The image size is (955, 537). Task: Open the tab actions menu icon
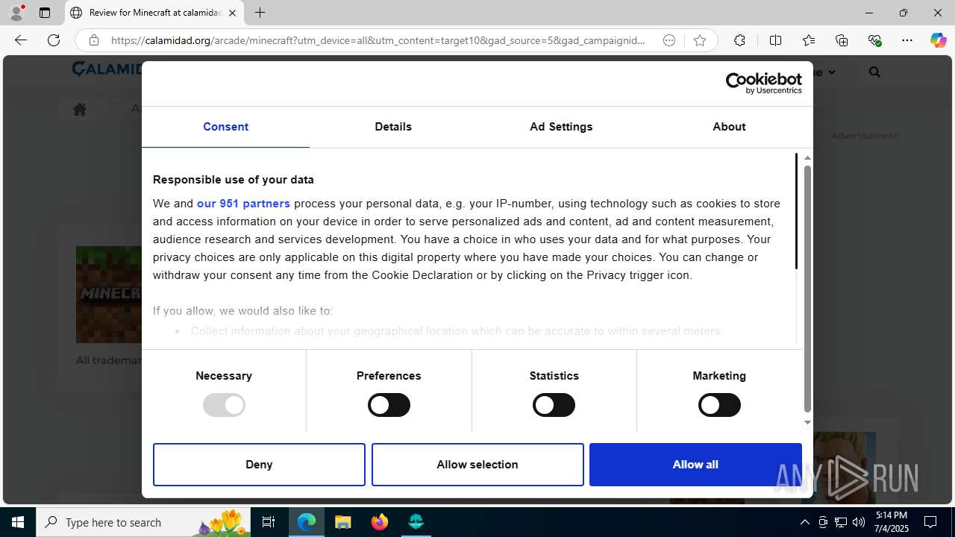click(x=45, y=13)
